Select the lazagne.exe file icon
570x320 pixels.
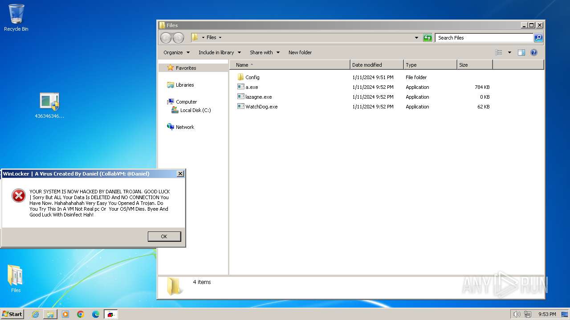[241, 97]
